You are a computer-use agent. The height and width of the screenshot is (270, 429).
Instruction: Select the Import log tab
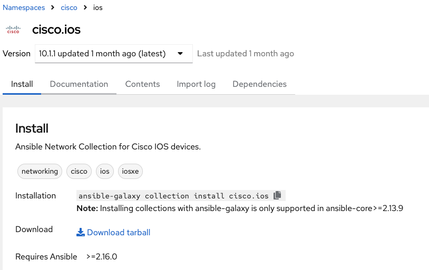196,84
